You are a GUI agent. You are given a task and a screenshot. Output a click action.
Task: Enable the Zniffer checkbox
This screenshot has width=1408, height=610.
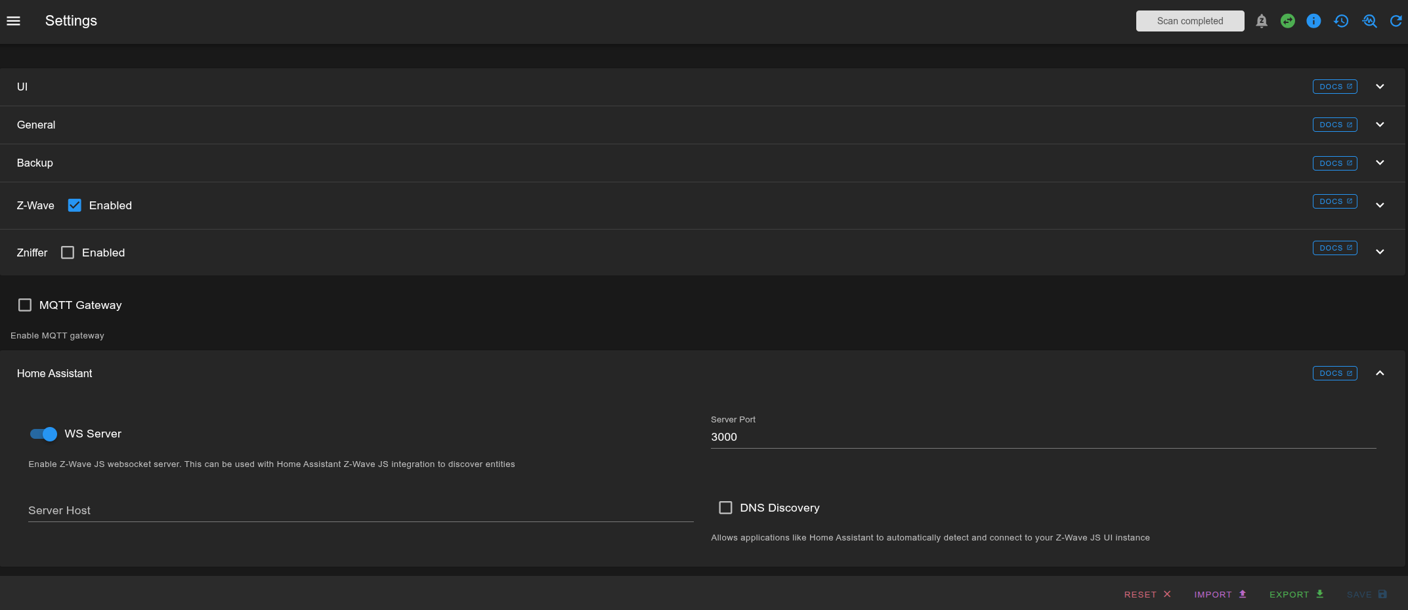tap(68, 253)
